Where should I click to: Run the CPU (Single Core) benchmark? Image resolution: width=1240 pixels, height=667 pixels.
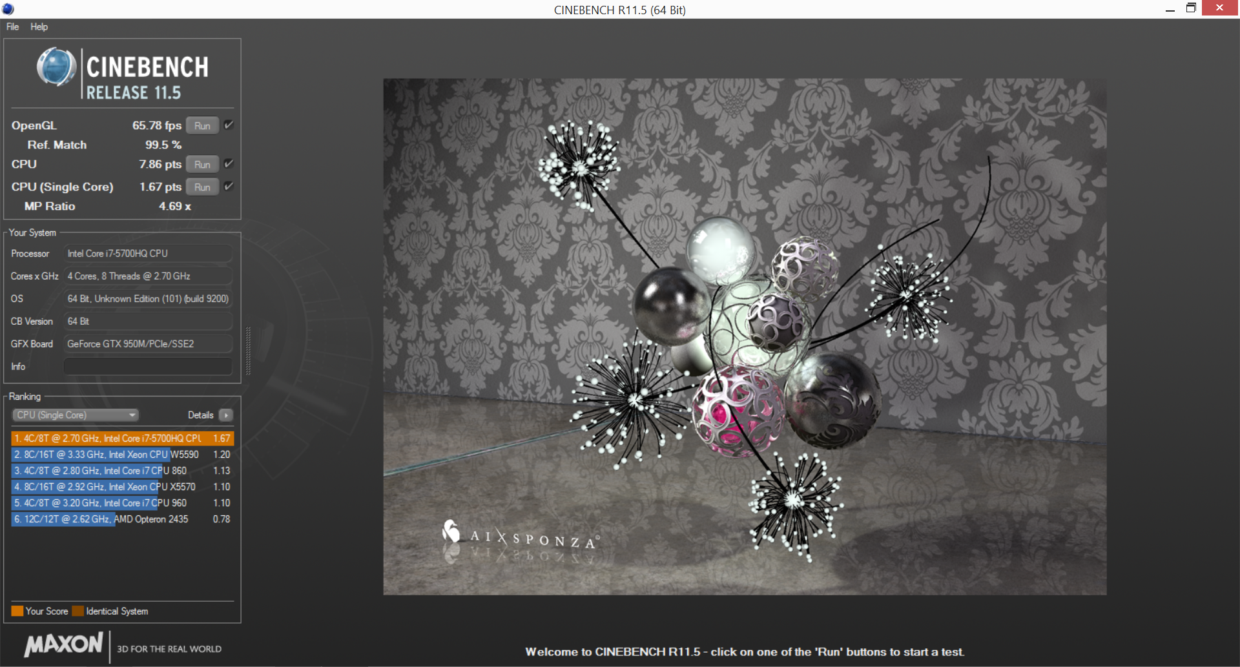(x=202, y=187)
